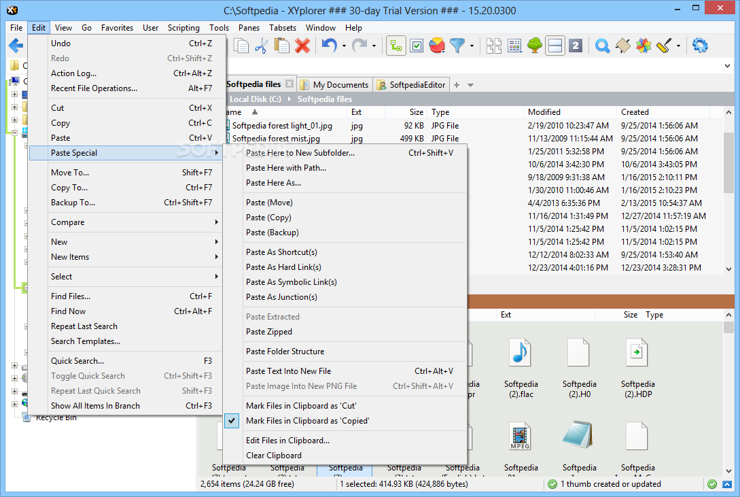Image resolution: width=740 pixels, height=497 pixels.
Task: Click the pie chart icon
Action: tap(437, 46)
